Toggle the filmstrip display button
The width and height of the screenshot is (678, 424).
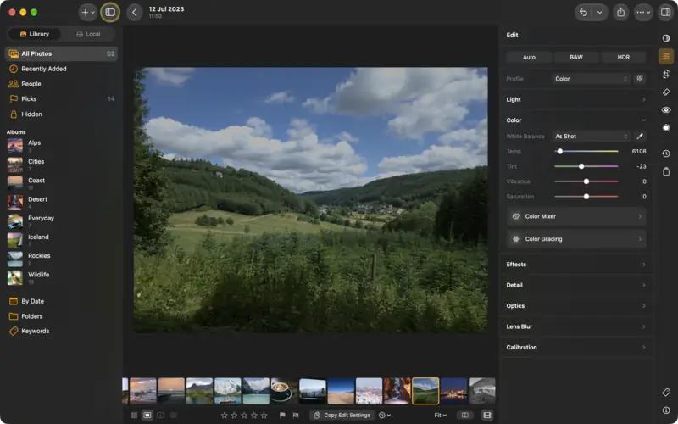click(x=486, y=415)
